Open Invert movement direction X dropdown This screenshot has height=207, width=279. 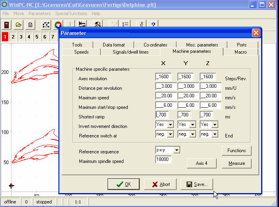170,124
